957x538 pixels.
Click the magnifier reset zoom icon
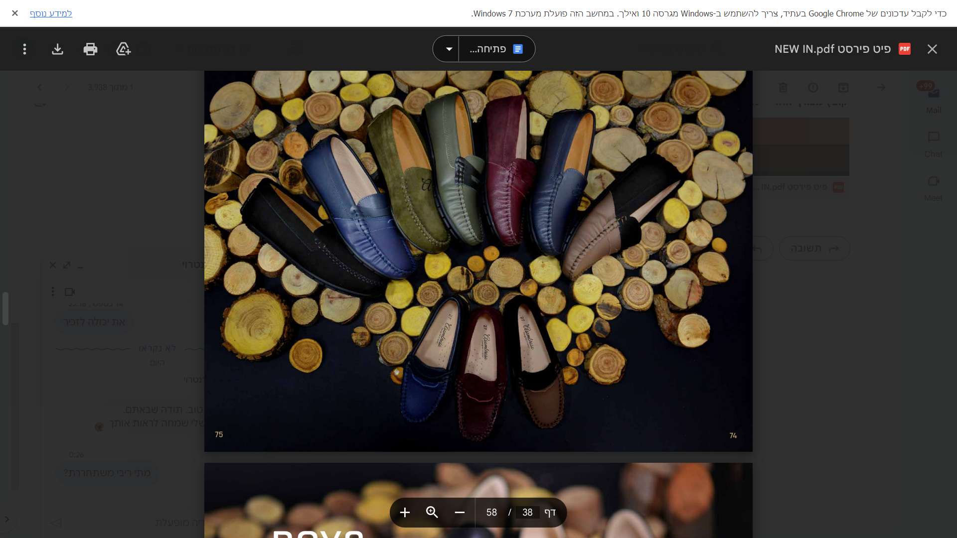click(x=432, y=512)
